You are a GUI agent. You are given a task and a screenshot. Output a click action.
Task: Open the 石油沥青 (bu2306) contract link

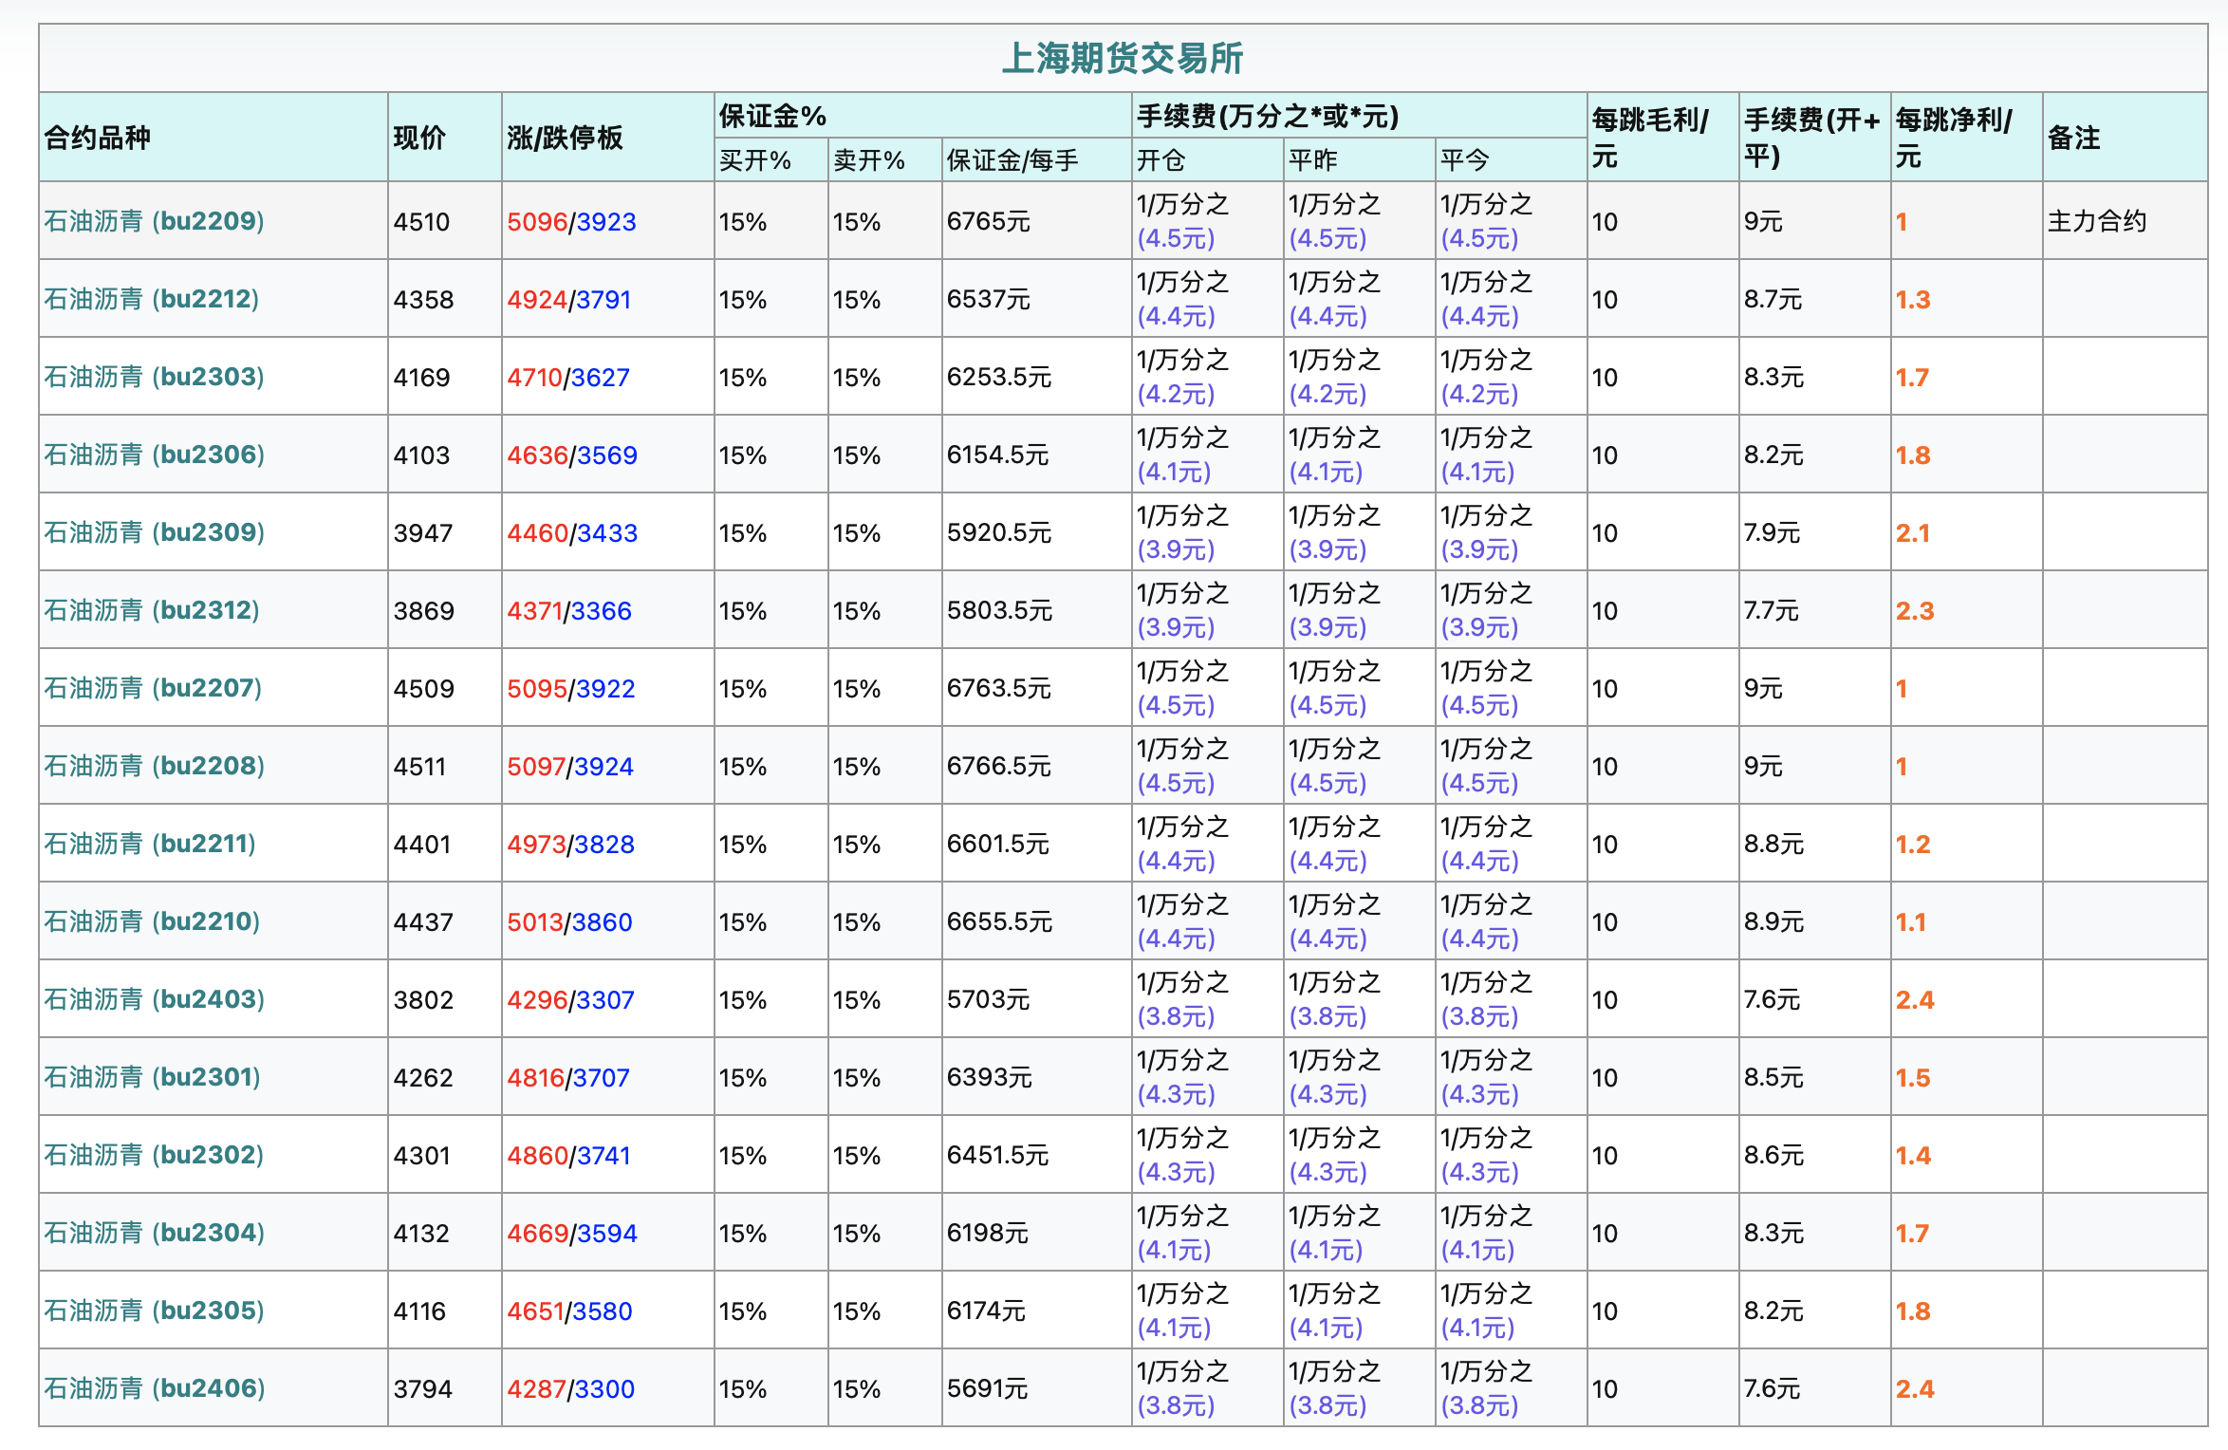click(x=154, y=455)
